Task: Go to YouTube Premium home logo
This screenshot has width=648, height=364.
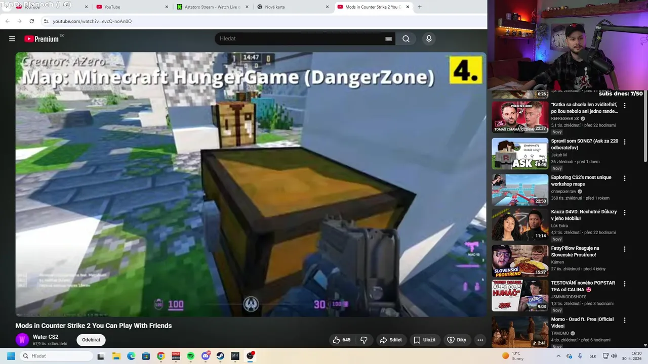Action: [43, 39]
